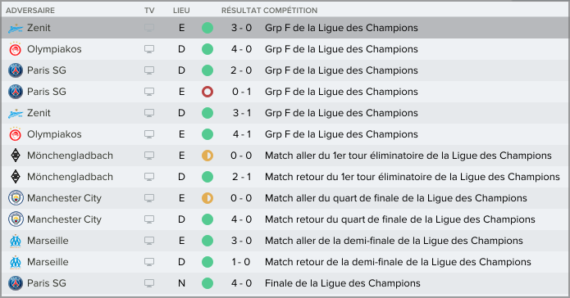
Task: Select the Marseille 1 - 0 demi-finale retour row
Action: click(285, 262)
